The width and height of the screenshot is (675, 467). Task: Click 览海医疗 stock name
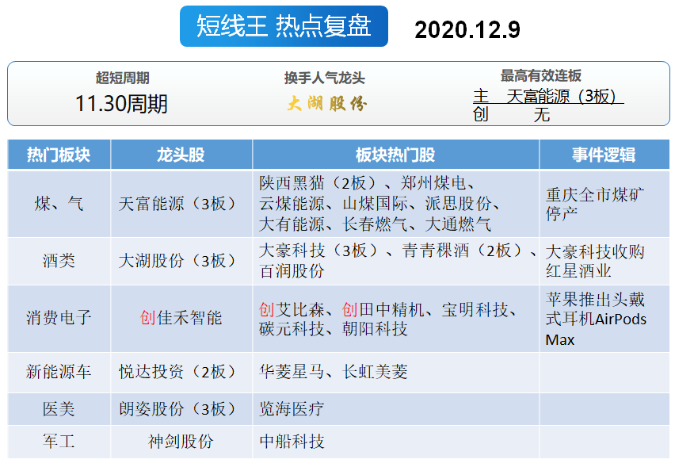pyautogui.click(x=292, y=409)
